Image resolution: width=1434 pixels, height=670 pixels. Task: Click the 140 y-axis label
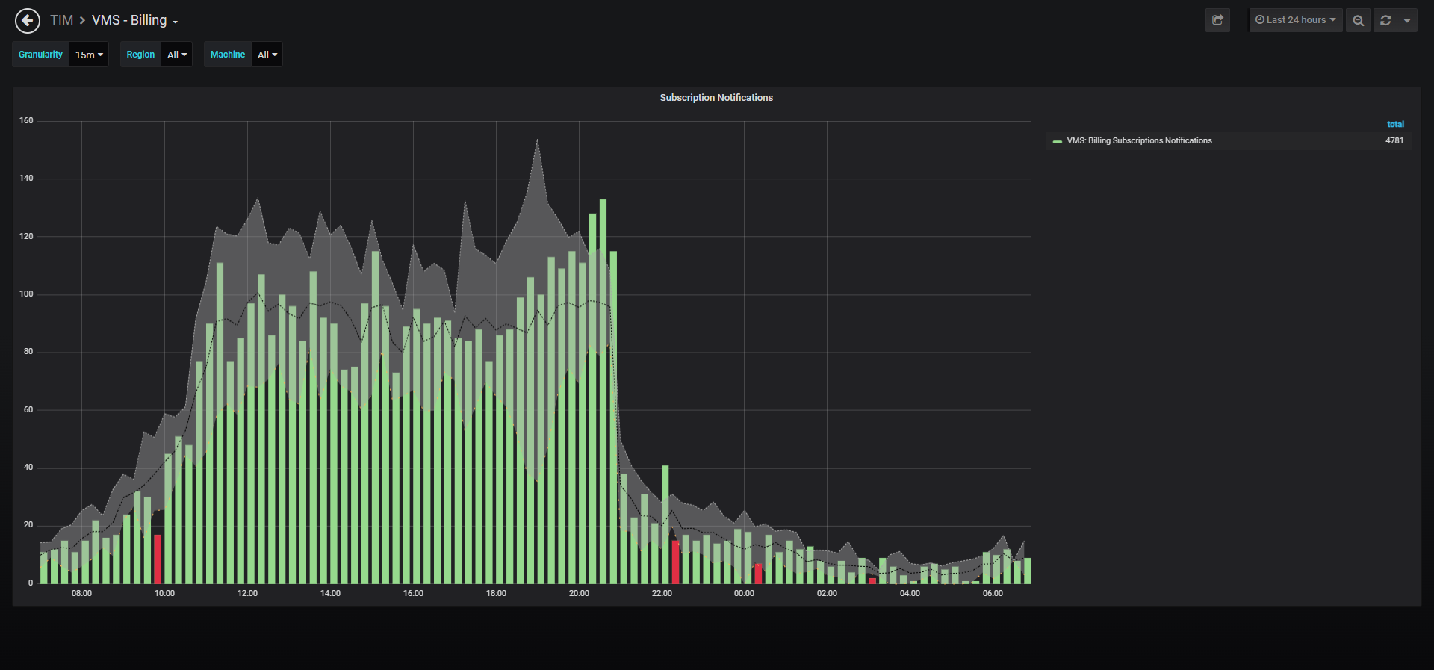[x=26, y=178]
